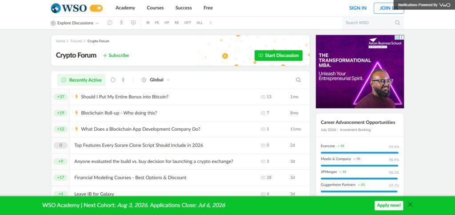Click the comment icon showing 28 replies

(x=263, y=178)
